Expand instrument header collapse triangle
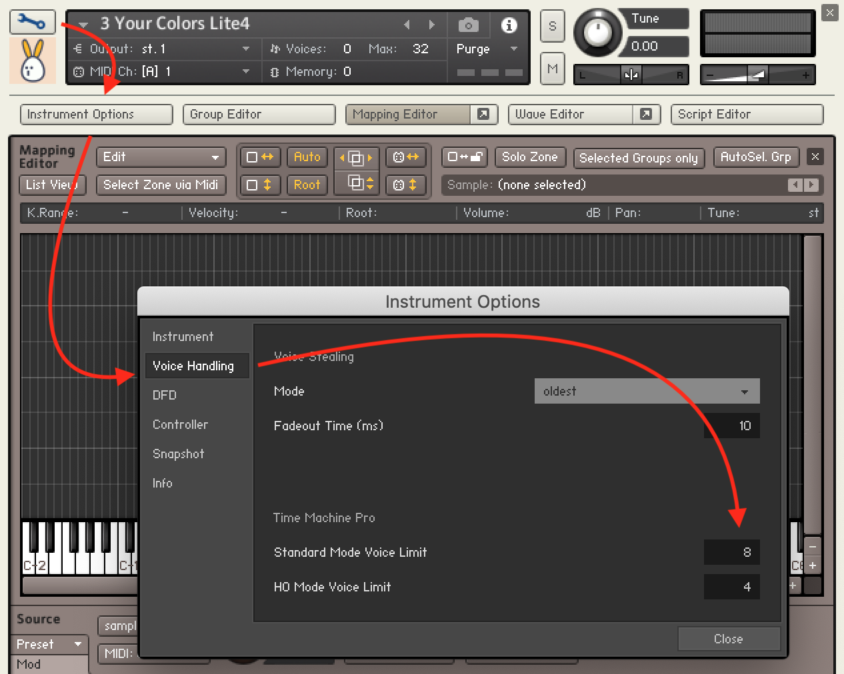This screenshot has height=674, width=844. click(83, 25)
